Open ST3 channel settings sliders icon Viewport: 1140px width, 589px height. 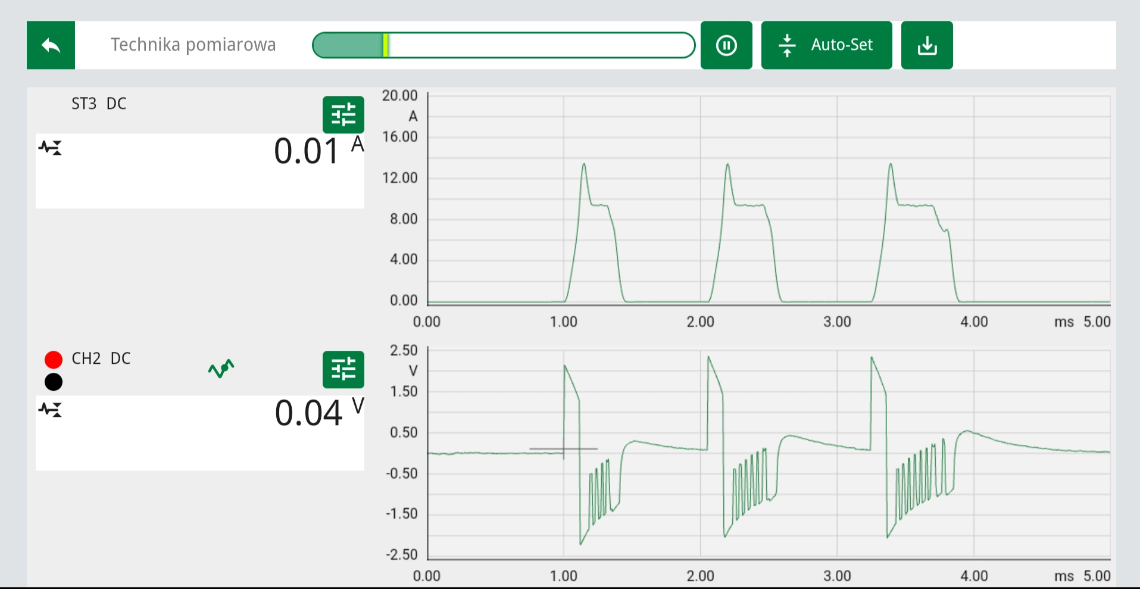point(343,115)
